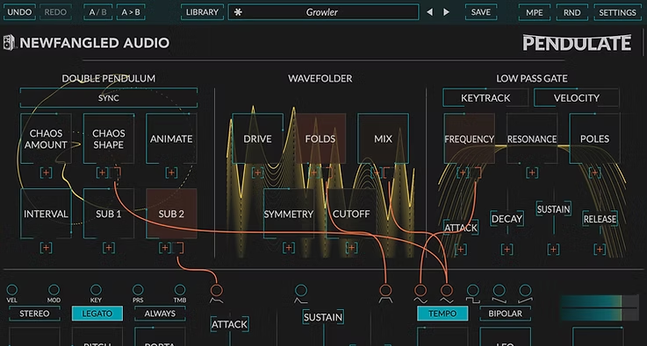Copy A to B with A > B
Image resolution: width=647 pixels, height=346 pixels.
pos(131,12)
